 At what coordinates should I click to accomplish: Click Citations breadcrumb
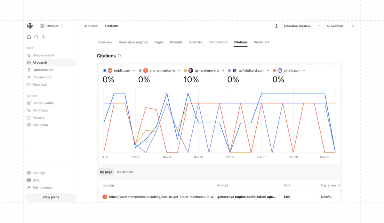pos(112,26)
